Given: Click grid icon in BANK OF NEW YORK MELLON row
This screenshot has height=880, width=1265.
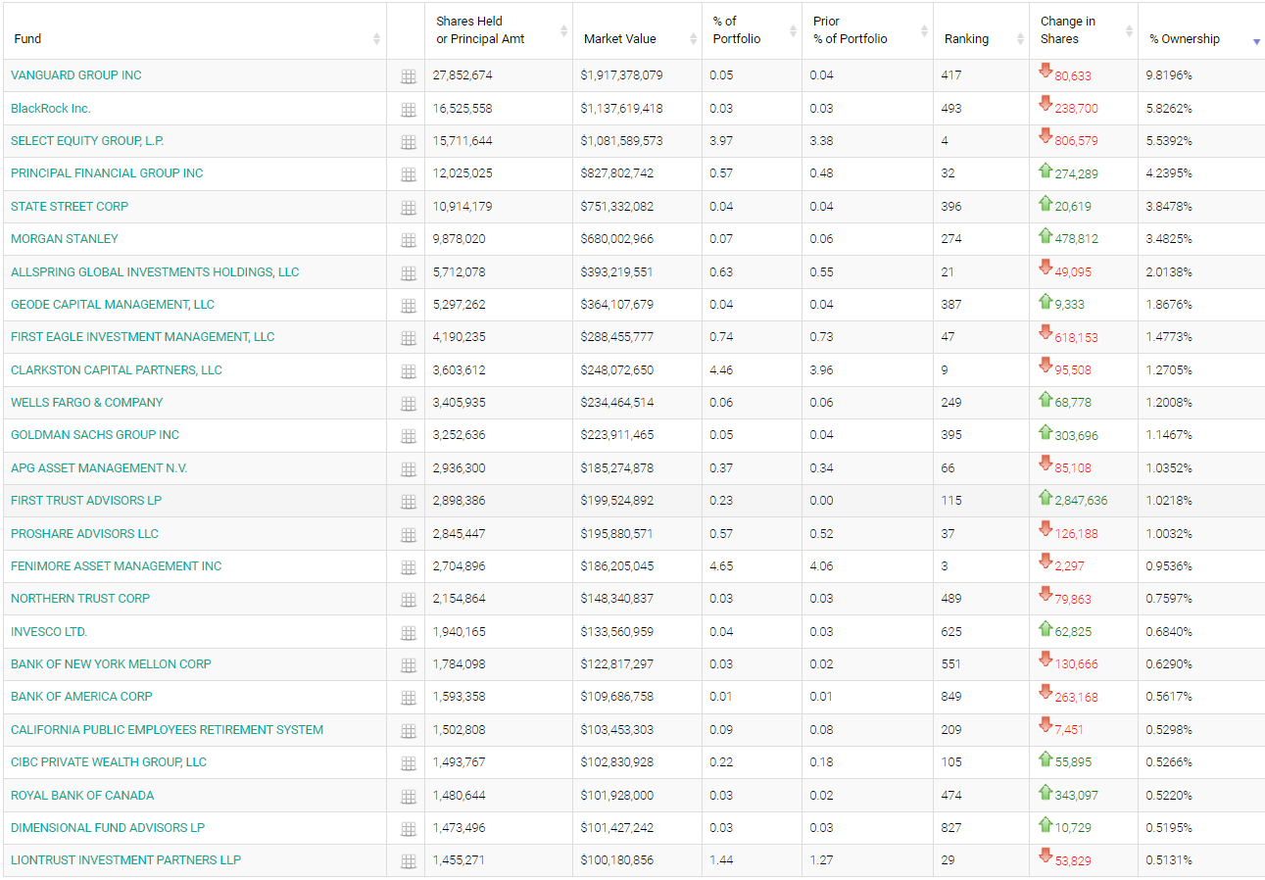Looking at the screenshot, I should tap(409, 665).
